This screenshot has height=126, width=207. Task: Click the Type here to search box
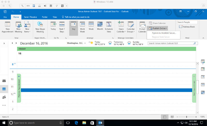click(x=36, y=123)
